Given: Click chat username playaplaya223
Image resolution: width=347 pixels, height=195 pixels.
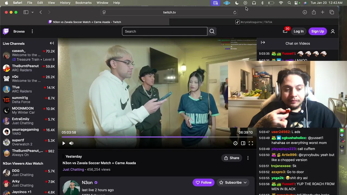Looking at the screenshot, I should point(284,149).
